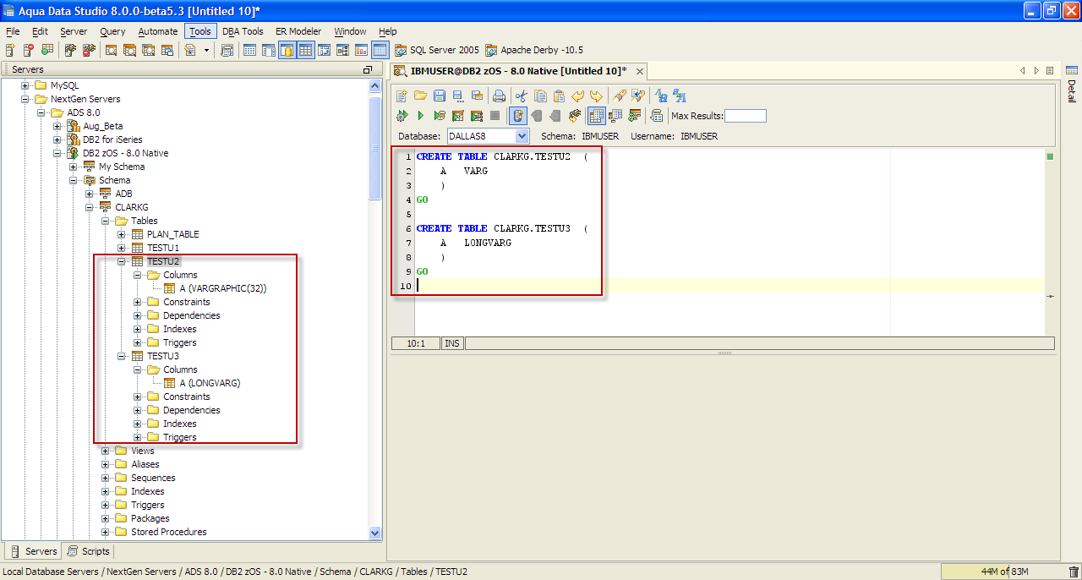This screenshot has height=580, width=1082.
Task: Click the Servers panel maximize icon
Action: coord(367,69)
